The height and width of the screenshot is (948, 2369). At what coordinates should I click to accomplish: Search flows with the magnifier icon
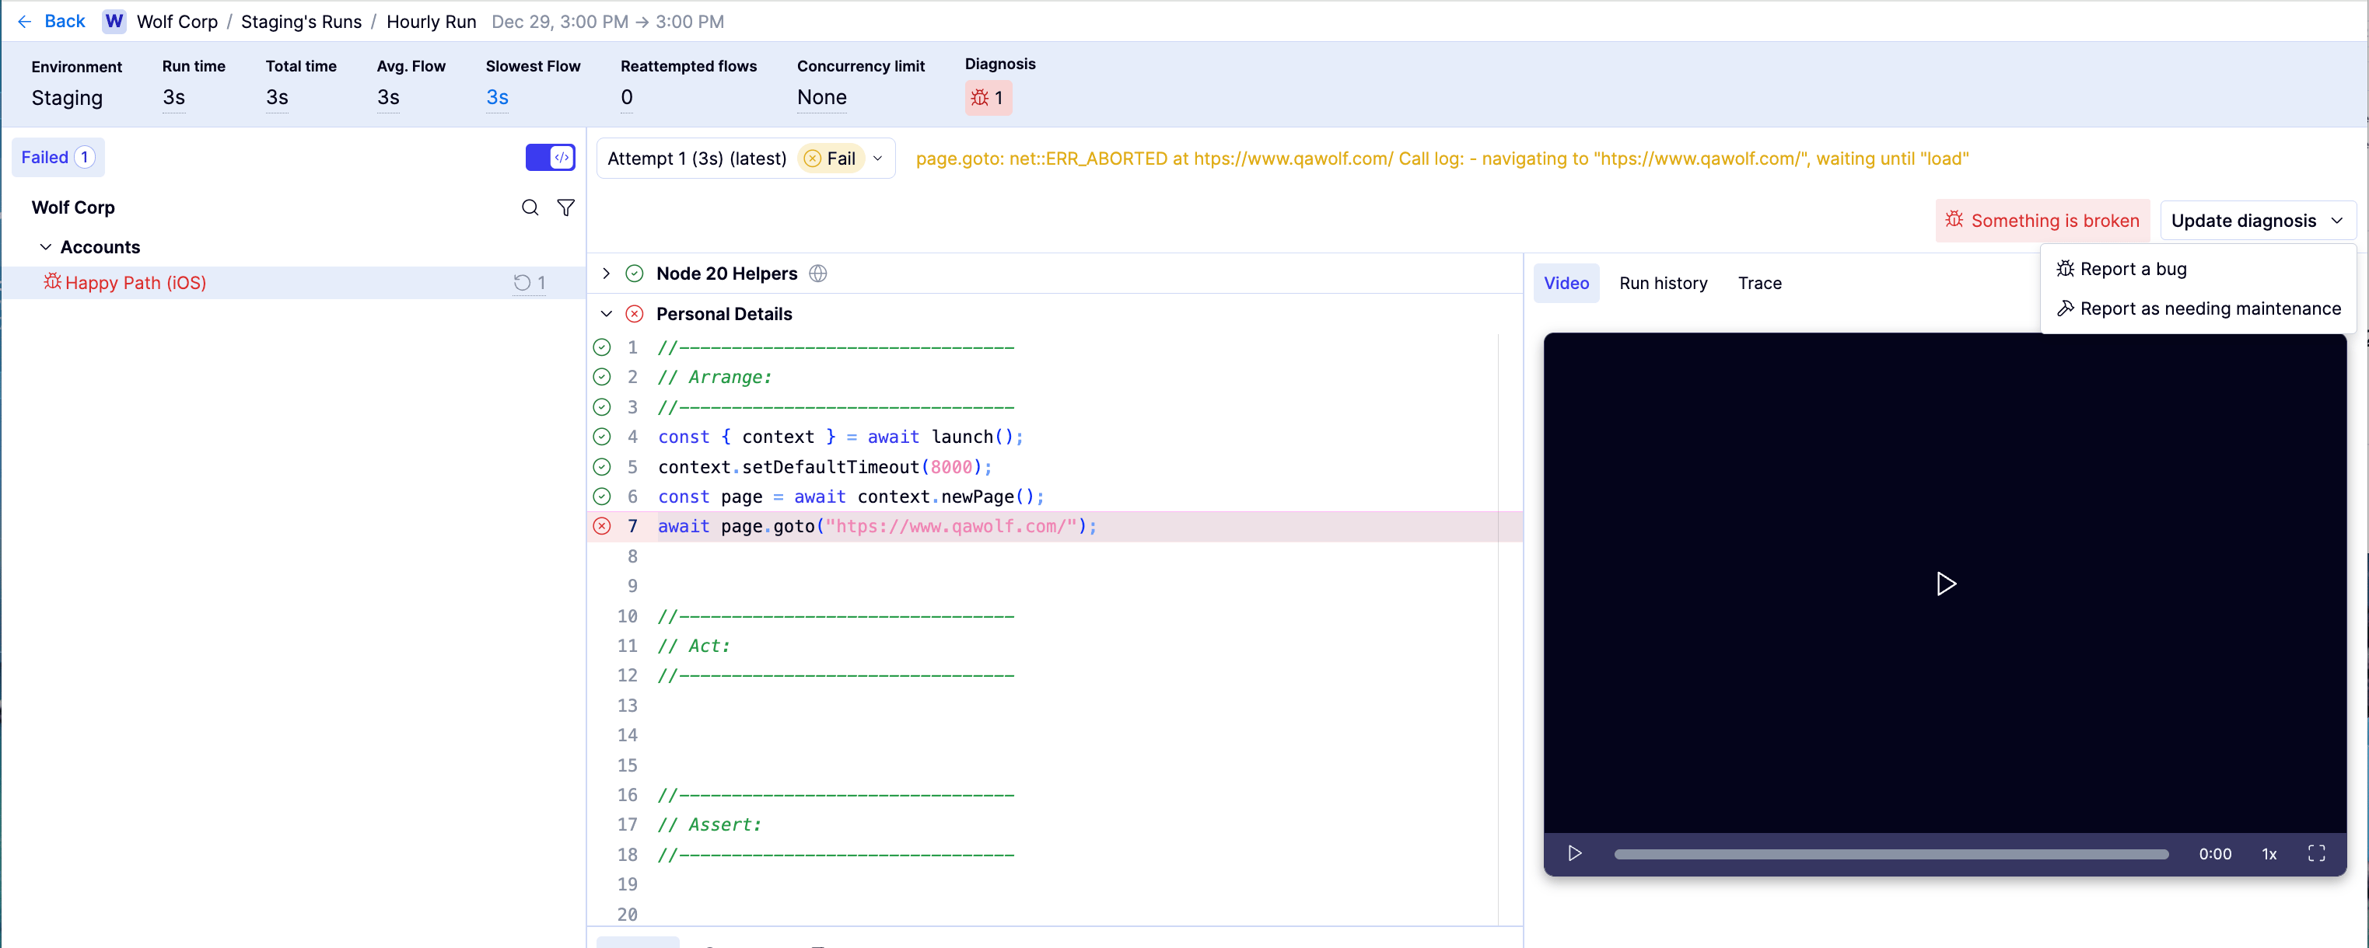530,207
